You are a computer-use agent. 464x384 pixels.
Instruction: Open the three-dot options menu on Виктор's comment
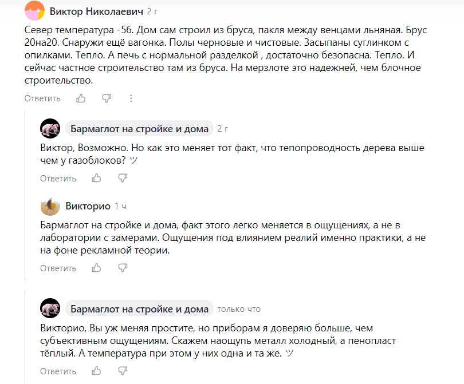point(131,98)
